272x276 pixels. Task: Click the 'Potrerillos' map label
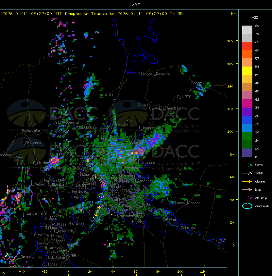pos(55,181)
